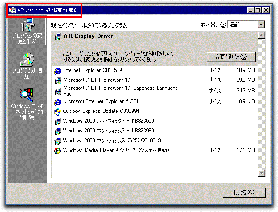Open the 並べ替え sort dropdown arrow
This screenshot has height=212, width=278.
(x=261, y=25)
